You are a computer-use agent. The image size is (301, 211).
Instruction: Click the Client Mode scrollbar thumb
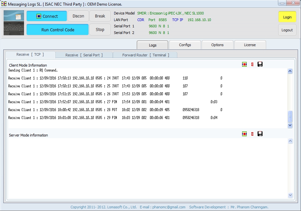(290, 116)
